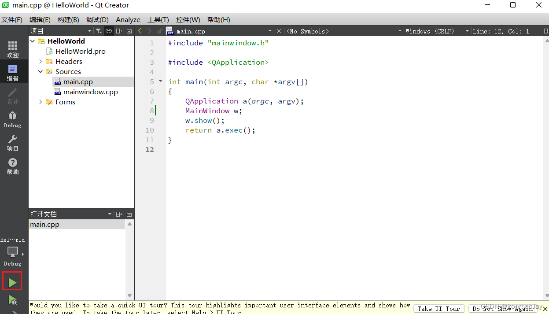Open the HelloWorld Debug kit selector
The width and height of the screenshot is (549, 314).
[13, 252]
